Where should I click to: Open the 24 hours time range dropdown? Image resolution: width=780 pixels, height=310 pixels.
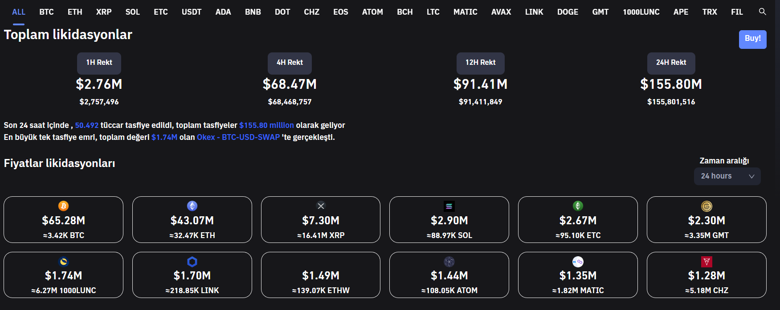tap(727, 176)
